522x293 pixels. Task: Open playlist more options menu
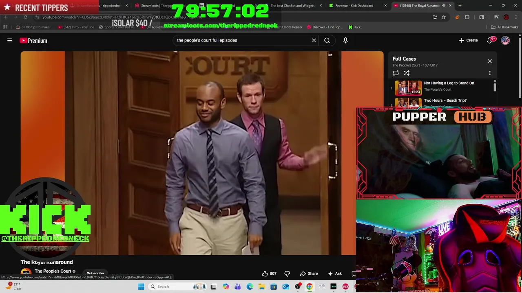(x=490, y=73)
